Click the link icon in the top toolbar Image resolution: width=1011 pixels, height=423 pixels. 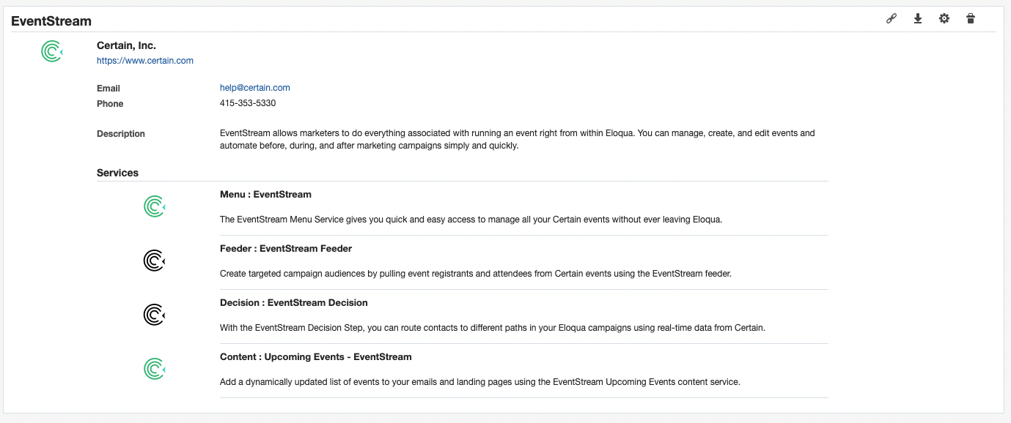[891, 18]
